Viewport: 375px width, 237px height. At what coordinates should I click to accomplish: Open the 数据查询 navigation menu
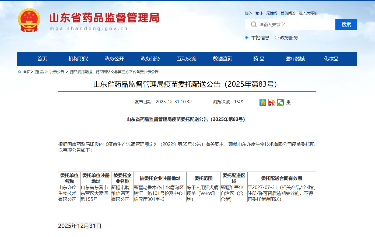pos(223,59)
